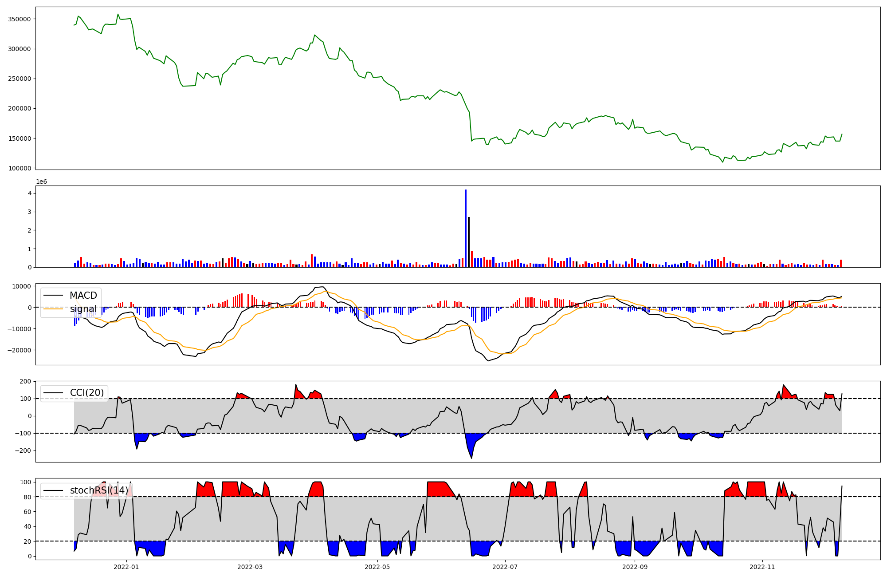Viewport: 887px width, 577px height.
Task: Click the 2022-09 x-axis tick label
Action: 635,567
